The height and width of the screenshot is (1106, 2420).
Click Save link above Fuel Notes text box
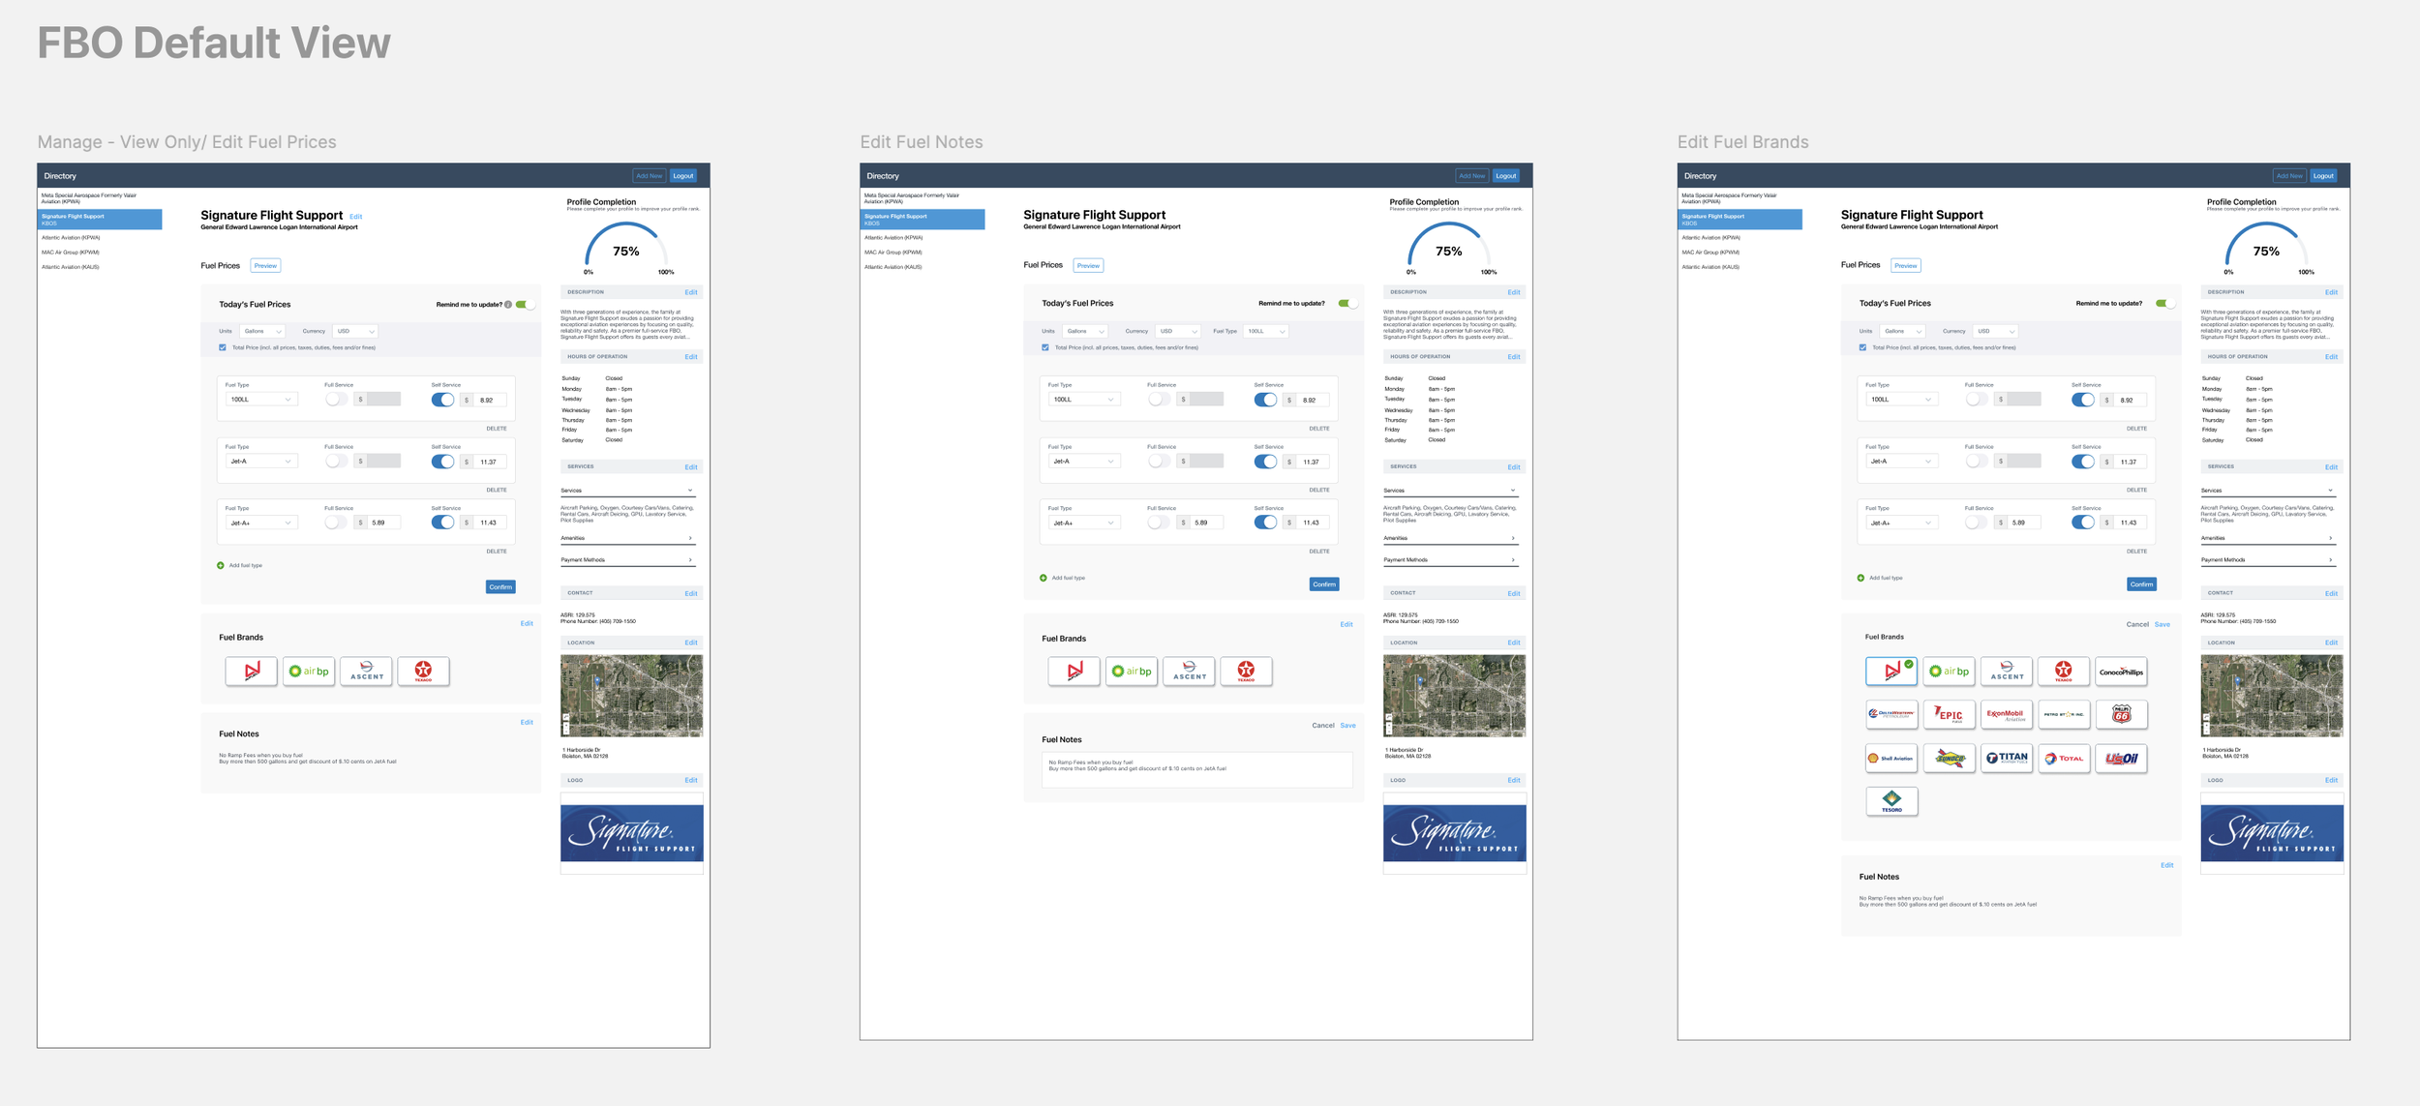coord(1347,726)
